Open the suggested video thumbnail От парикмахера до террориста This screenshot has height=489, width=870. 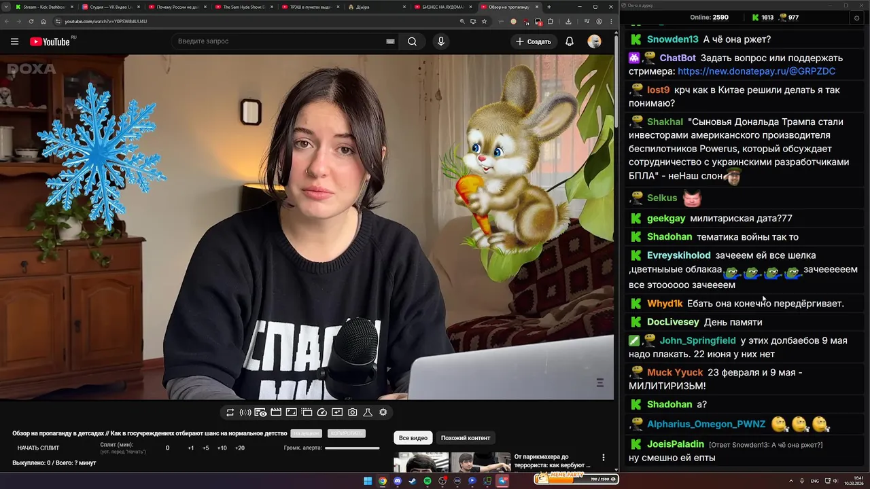452,462
